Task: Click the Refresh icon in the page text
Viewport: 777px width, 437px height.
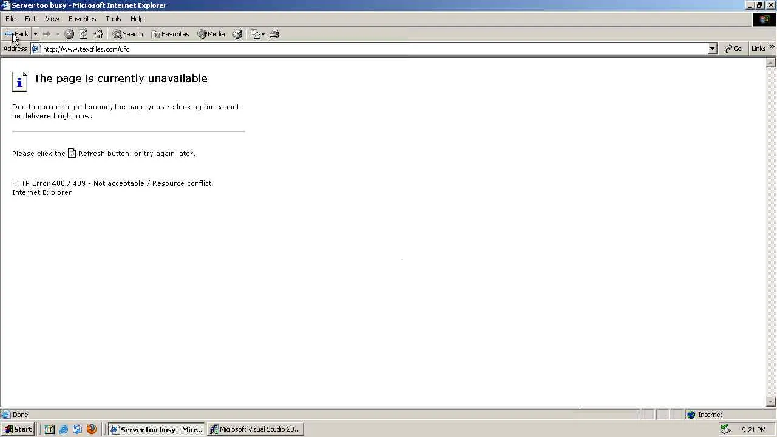Action: (72, 153)
